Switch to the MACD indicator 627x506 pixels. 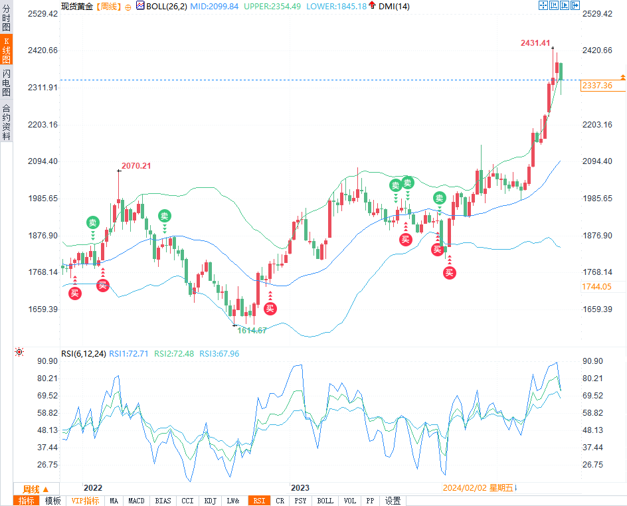point(136,501)
